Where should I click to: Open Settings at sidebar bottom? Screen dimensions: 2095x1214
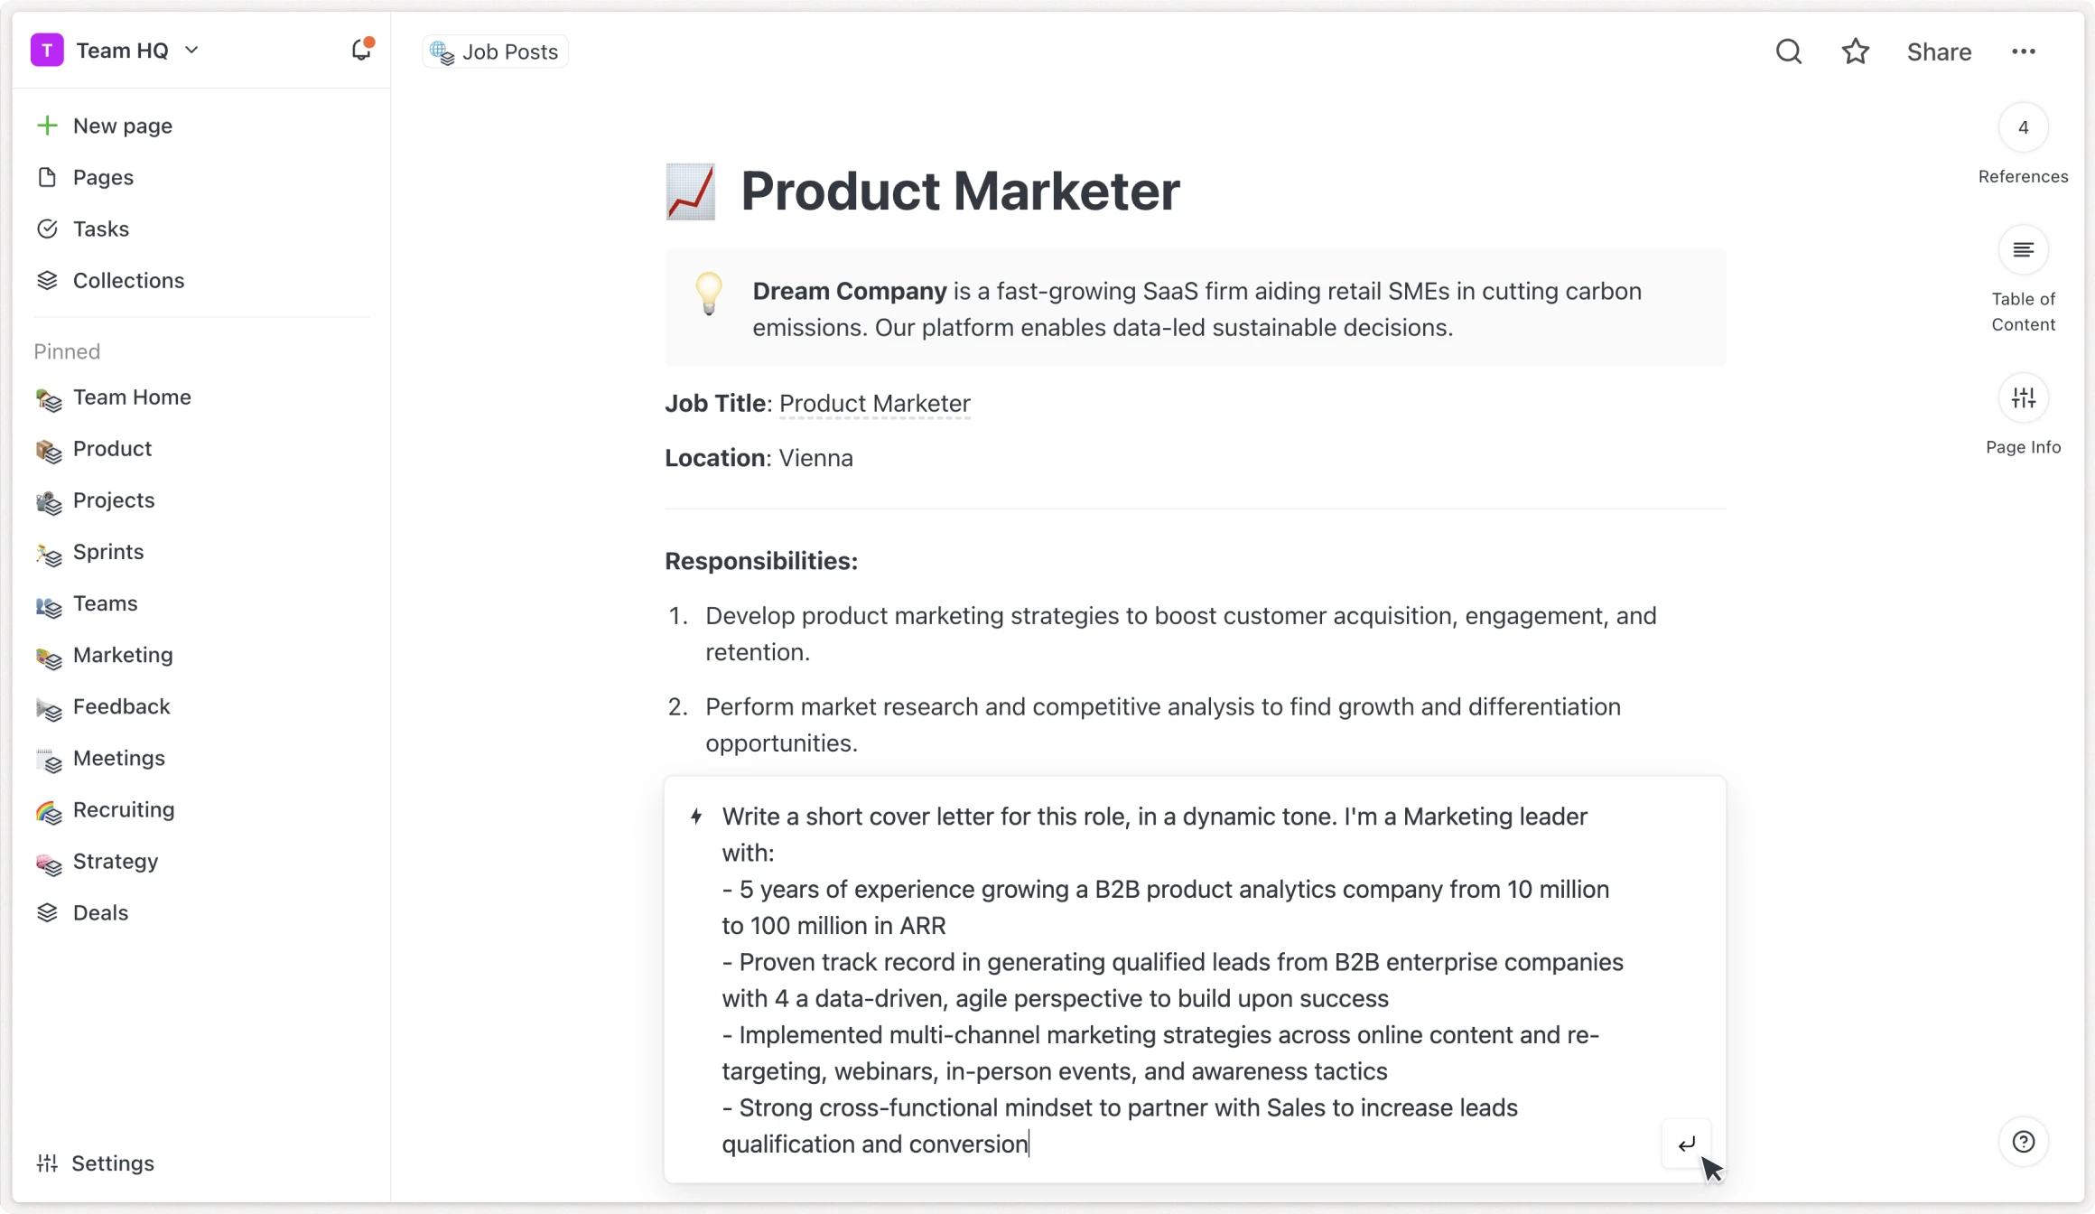(x=112, y=1163)
